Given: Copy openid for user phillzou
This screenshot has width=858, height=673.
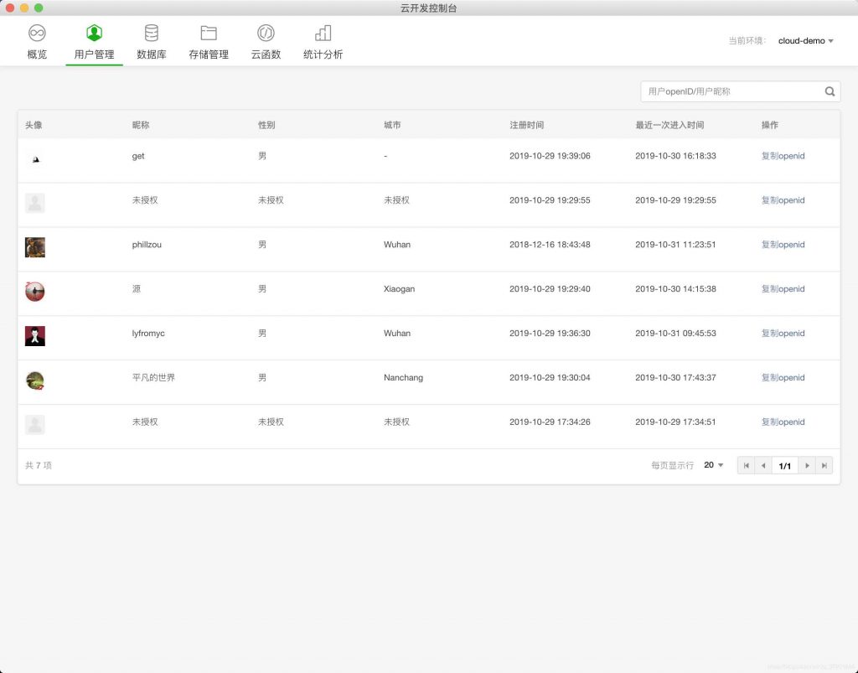Looking at the screenshot, I should click(783, 245).
